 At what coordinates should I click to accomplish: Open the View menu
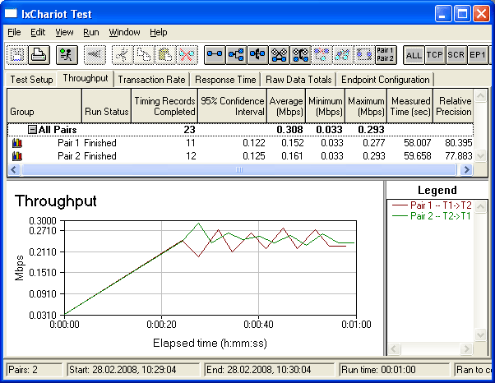pos(64,32)
